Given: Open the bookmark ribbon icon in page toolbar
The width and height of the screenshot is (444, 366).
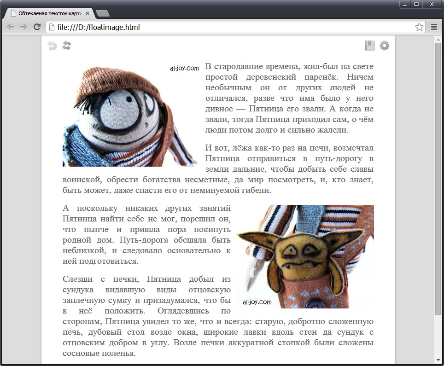Looking at the screenshot, I should (x=369, y=45).
